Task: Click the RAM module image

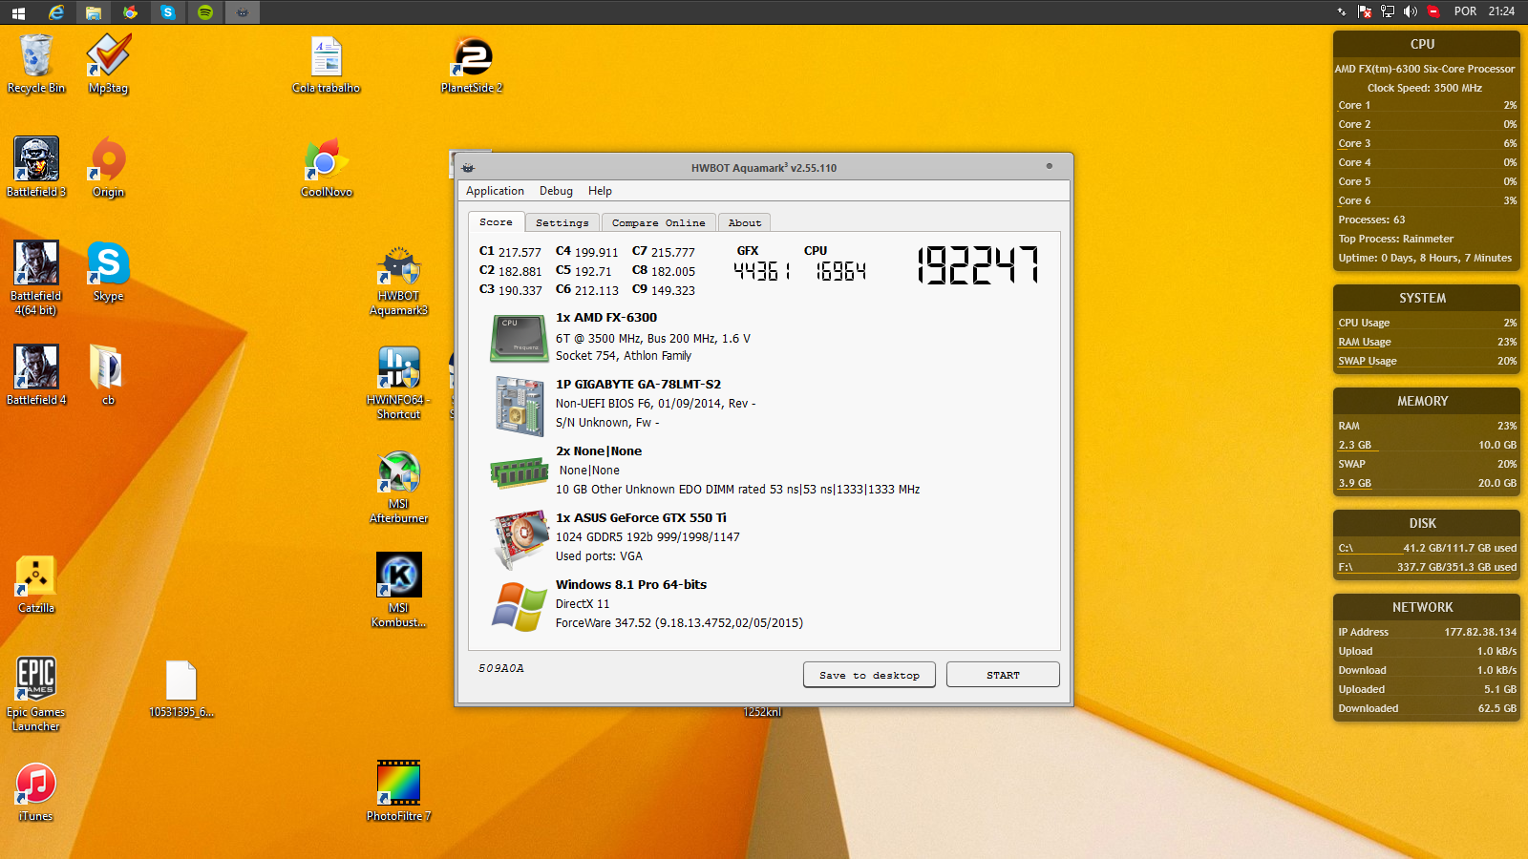Action: [x=520, y=472]
